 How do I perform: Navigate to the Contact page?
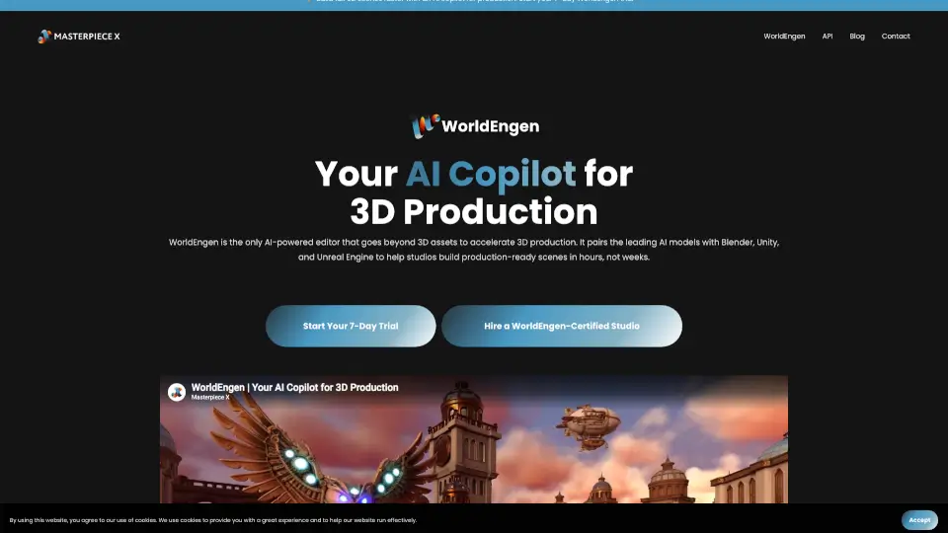pyautogui.click(x=896, y=37)
